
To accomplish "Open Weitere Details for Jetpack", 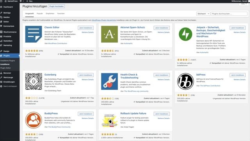I will pos(239,32).
